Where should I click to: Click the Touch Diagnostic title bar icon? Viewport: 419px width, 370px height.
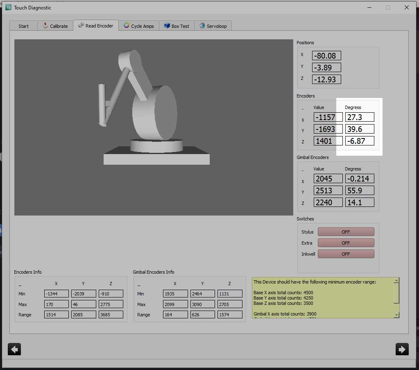(x=8, y=7)
